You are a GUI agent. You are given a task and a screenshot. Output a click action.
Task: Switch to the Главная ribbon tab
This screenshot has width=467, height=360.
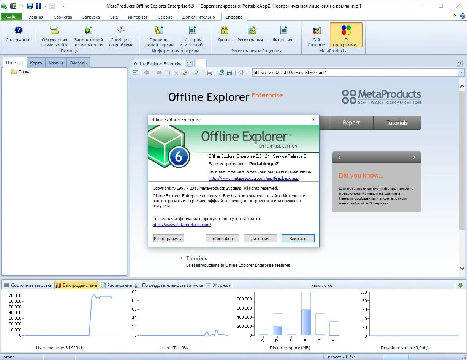(35, 17)
